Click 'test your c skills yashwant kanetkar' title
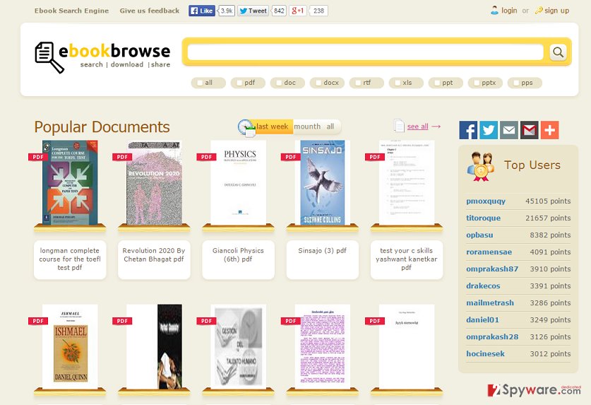The height and width of the screenshot is (405, 591). point(406,259)
